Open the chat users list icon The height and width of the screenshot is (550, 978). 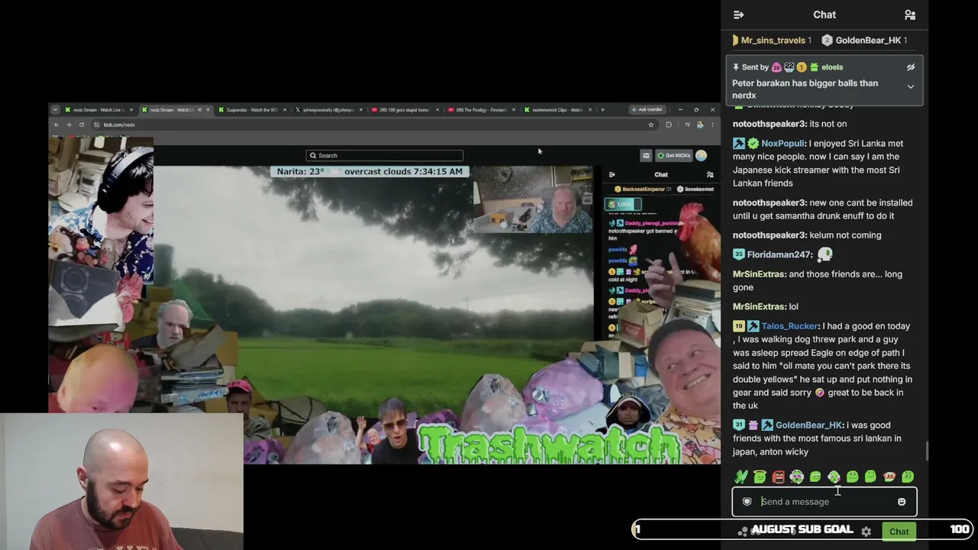click(x=910, y=15)
